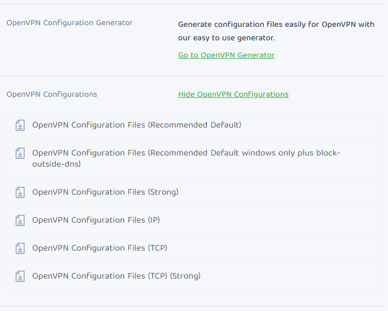Download OpenVPN Configuration Files (IP)

(x=96, y=220)
